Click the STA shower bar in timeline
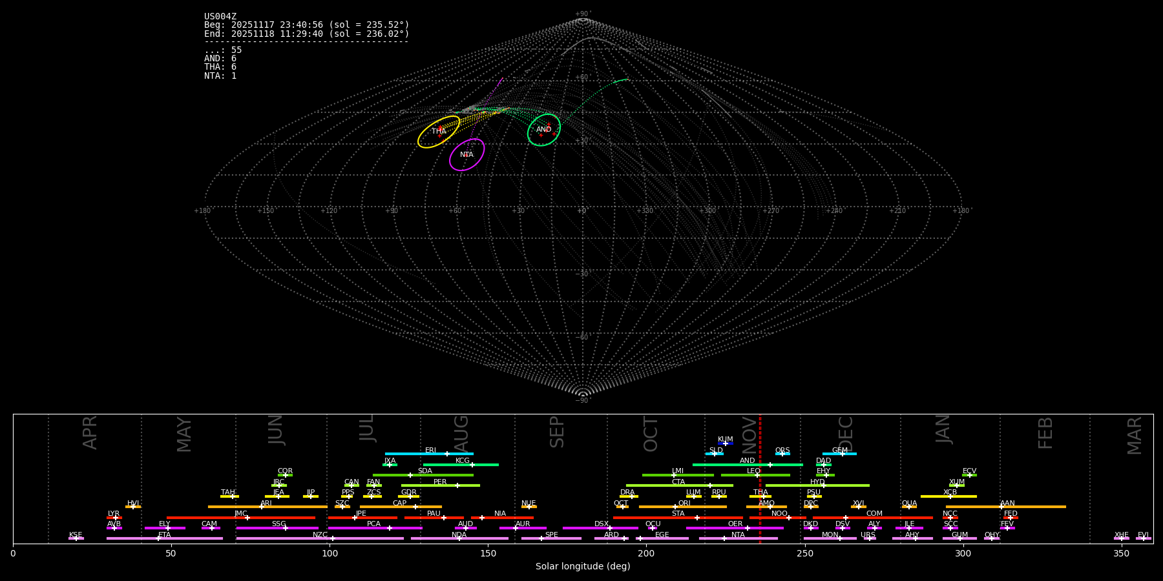Image resolution: width=1163 pixels, height=581 pixels. [x=678, y=518]
